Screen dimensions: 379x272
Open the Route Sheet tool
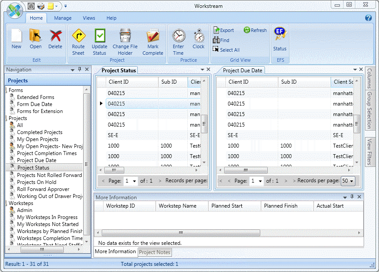[x=78, y=39]
